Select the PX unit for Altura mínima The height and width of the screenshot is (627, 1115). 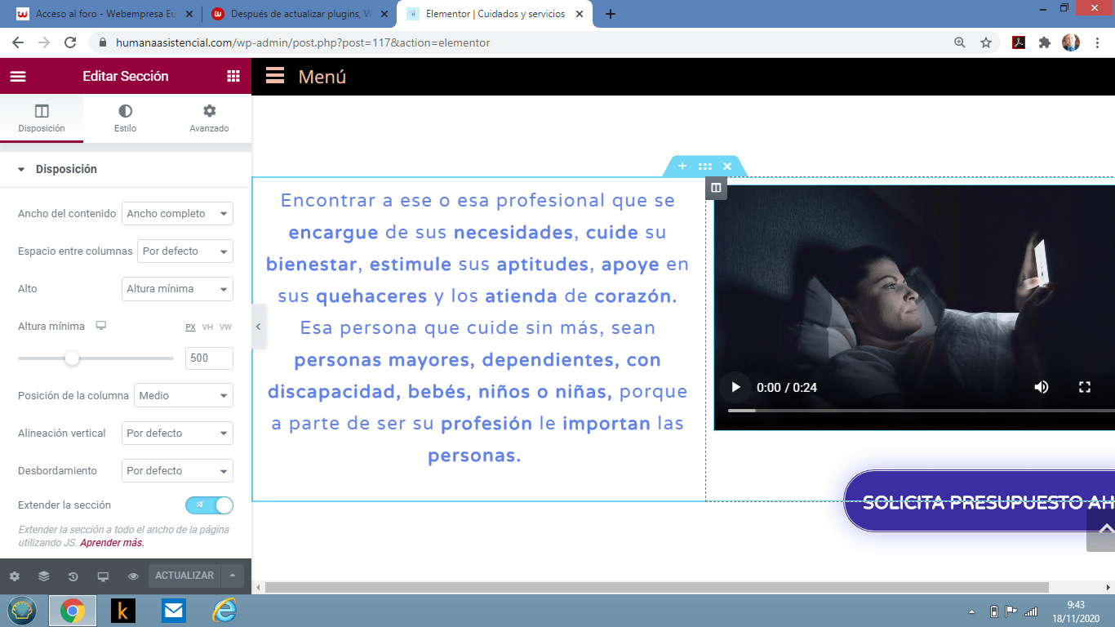(x=190, y=327)
